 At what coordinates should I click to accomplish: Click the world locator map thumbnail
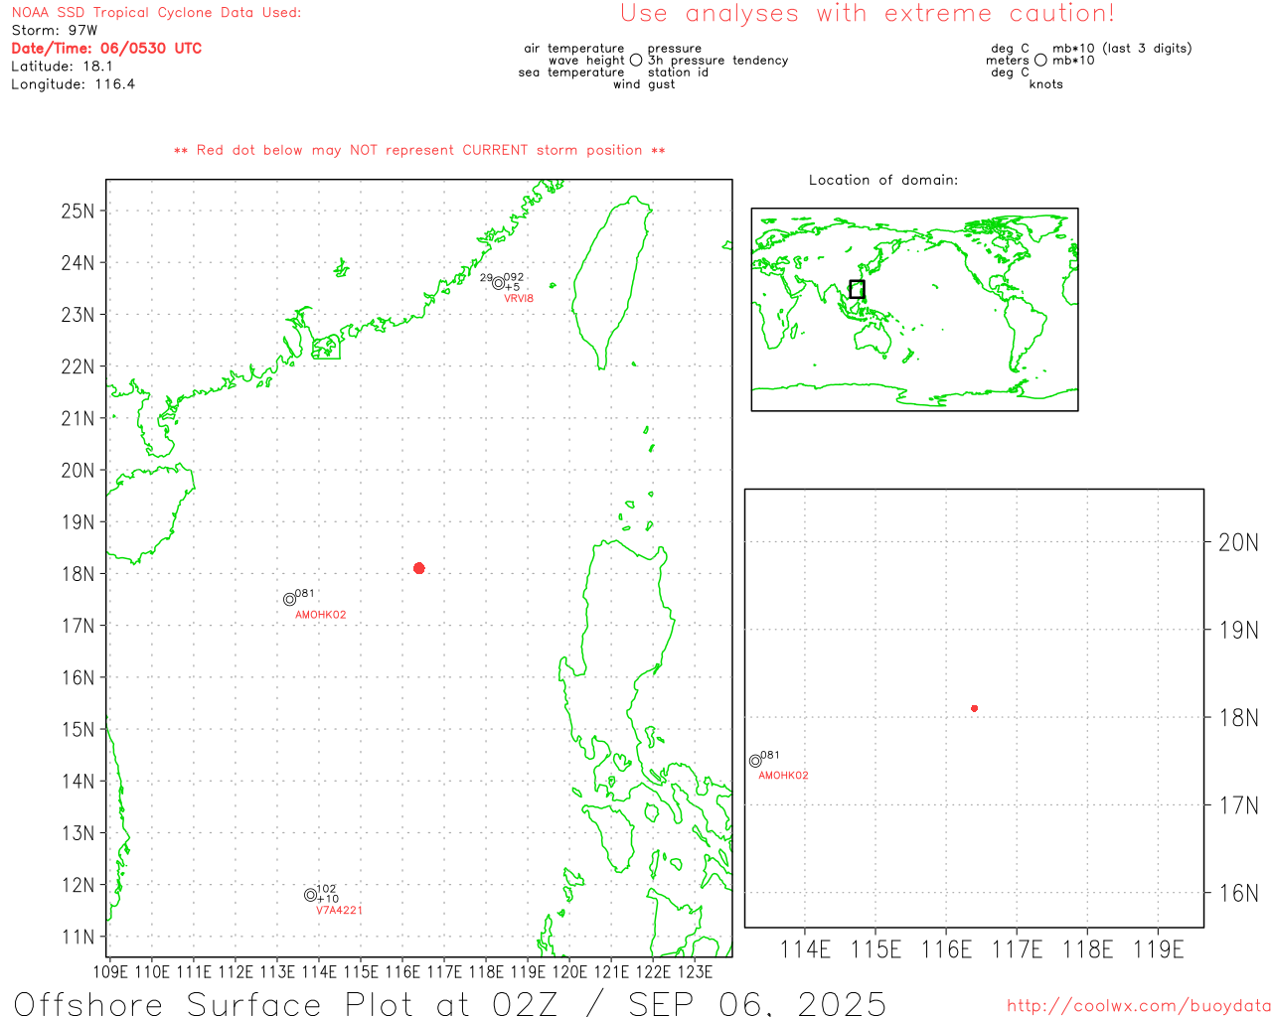click(914, 310)
